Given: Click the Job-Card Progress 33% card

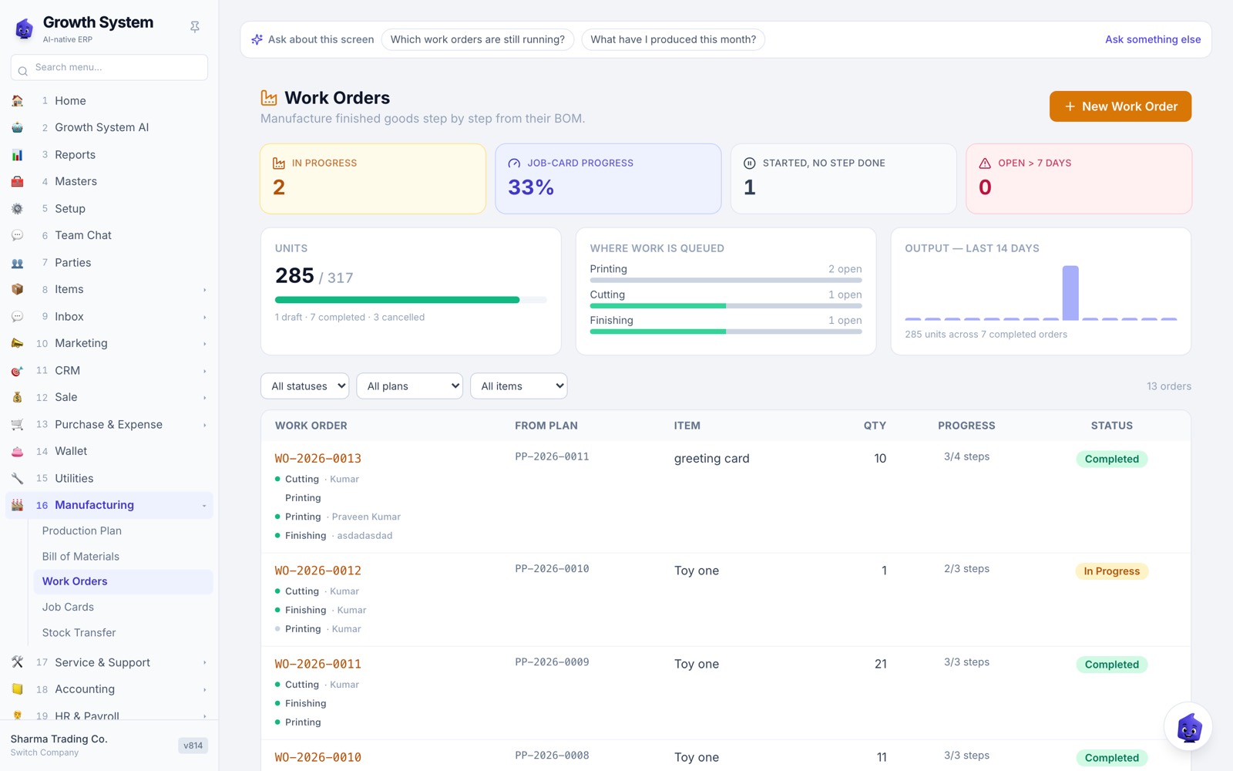Looking at the screenshot, I should (609, 179).
